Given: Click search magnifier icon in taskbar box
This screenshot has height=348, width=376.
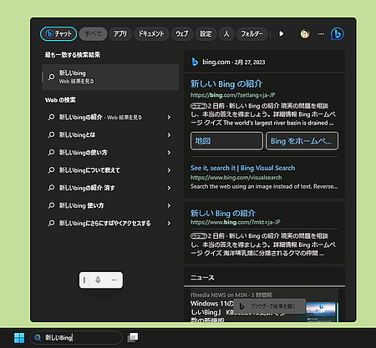Looking at the screenshot, I should (x=38, y=338).
